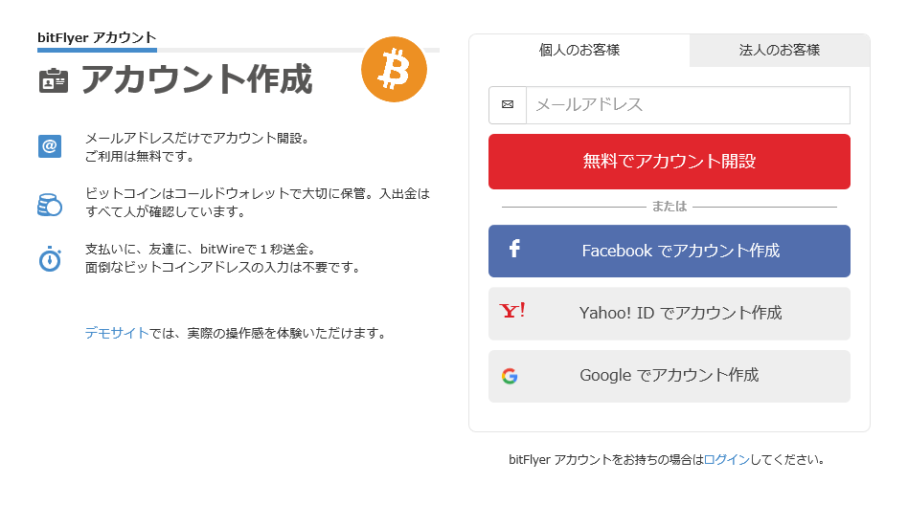Select Yahoo! ID でアカウント作成 button text
This screenshot has width=908, height=505.
680,313
